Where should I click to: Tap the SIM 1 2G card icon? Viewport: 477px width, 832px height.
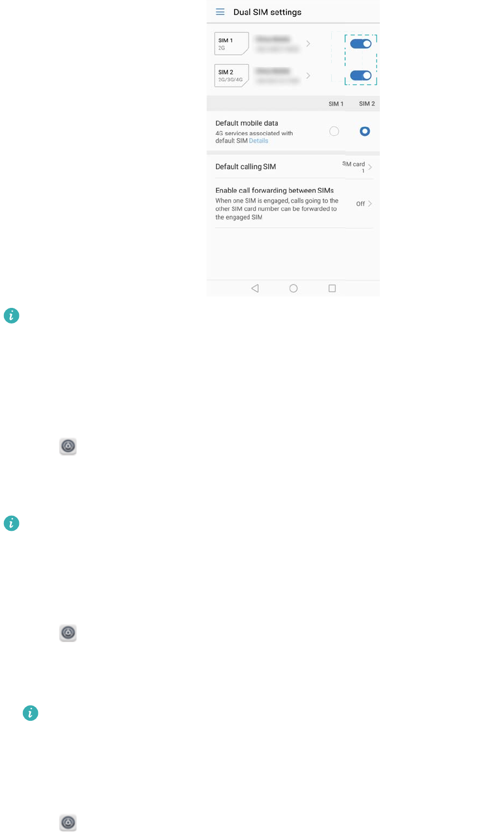pyautogui.click(x=231, y=44)
